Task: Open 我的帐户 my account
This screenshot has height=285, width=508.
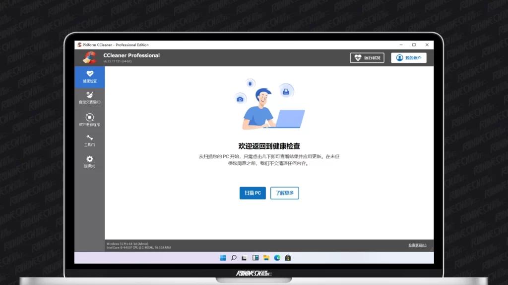Action: tap(408, 58)
